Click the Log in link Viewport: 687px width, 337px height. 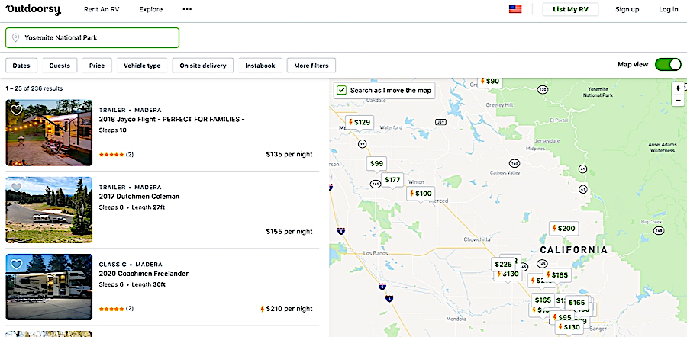pos(668,10)
